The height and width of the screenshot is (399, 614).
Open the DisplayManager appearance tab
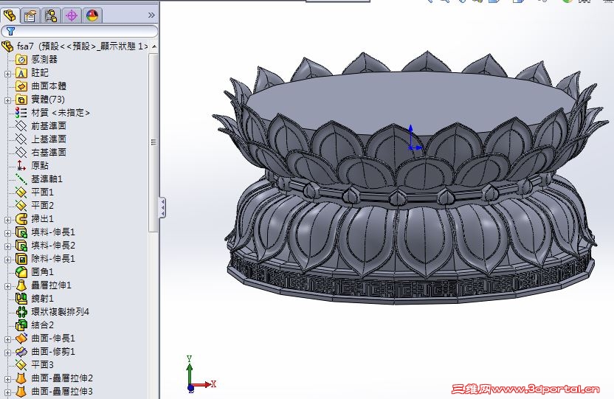pos(92,15)
